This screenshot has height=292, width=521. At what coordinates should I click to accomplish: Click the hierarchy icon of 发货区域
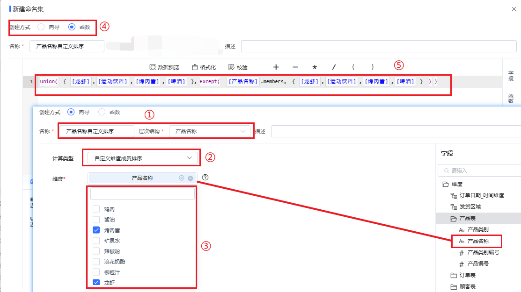tap(454, 207)
